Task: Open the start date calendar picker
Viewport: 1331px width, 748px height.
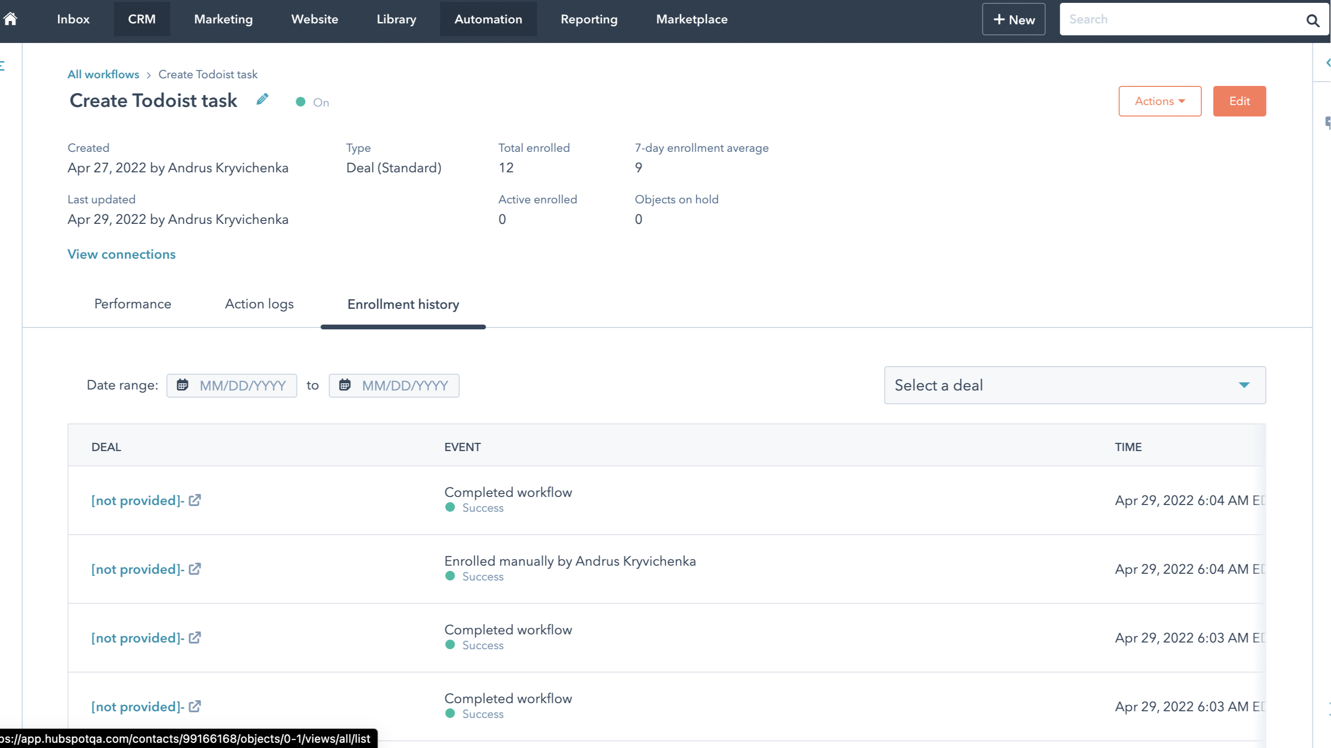Action: coord(183,385)
